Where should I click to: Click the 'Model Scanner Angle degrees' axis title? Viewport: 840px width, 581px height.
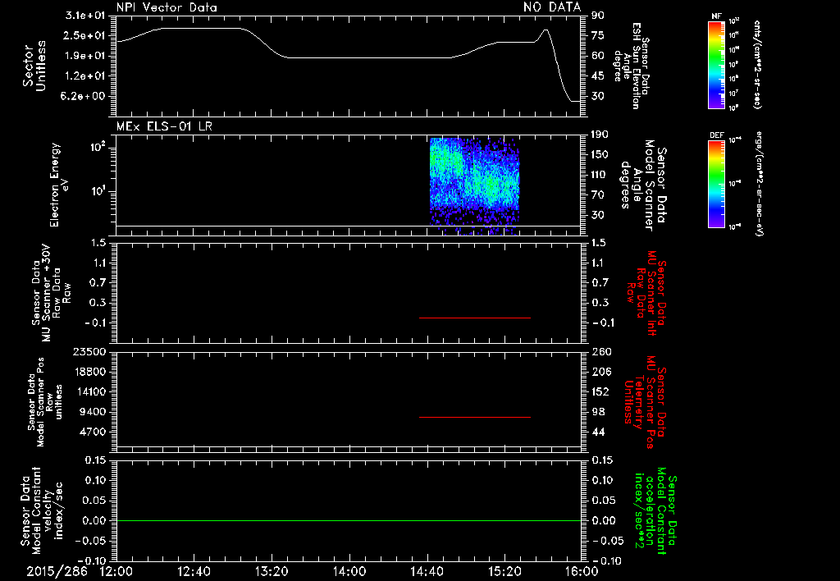[644, 185]
